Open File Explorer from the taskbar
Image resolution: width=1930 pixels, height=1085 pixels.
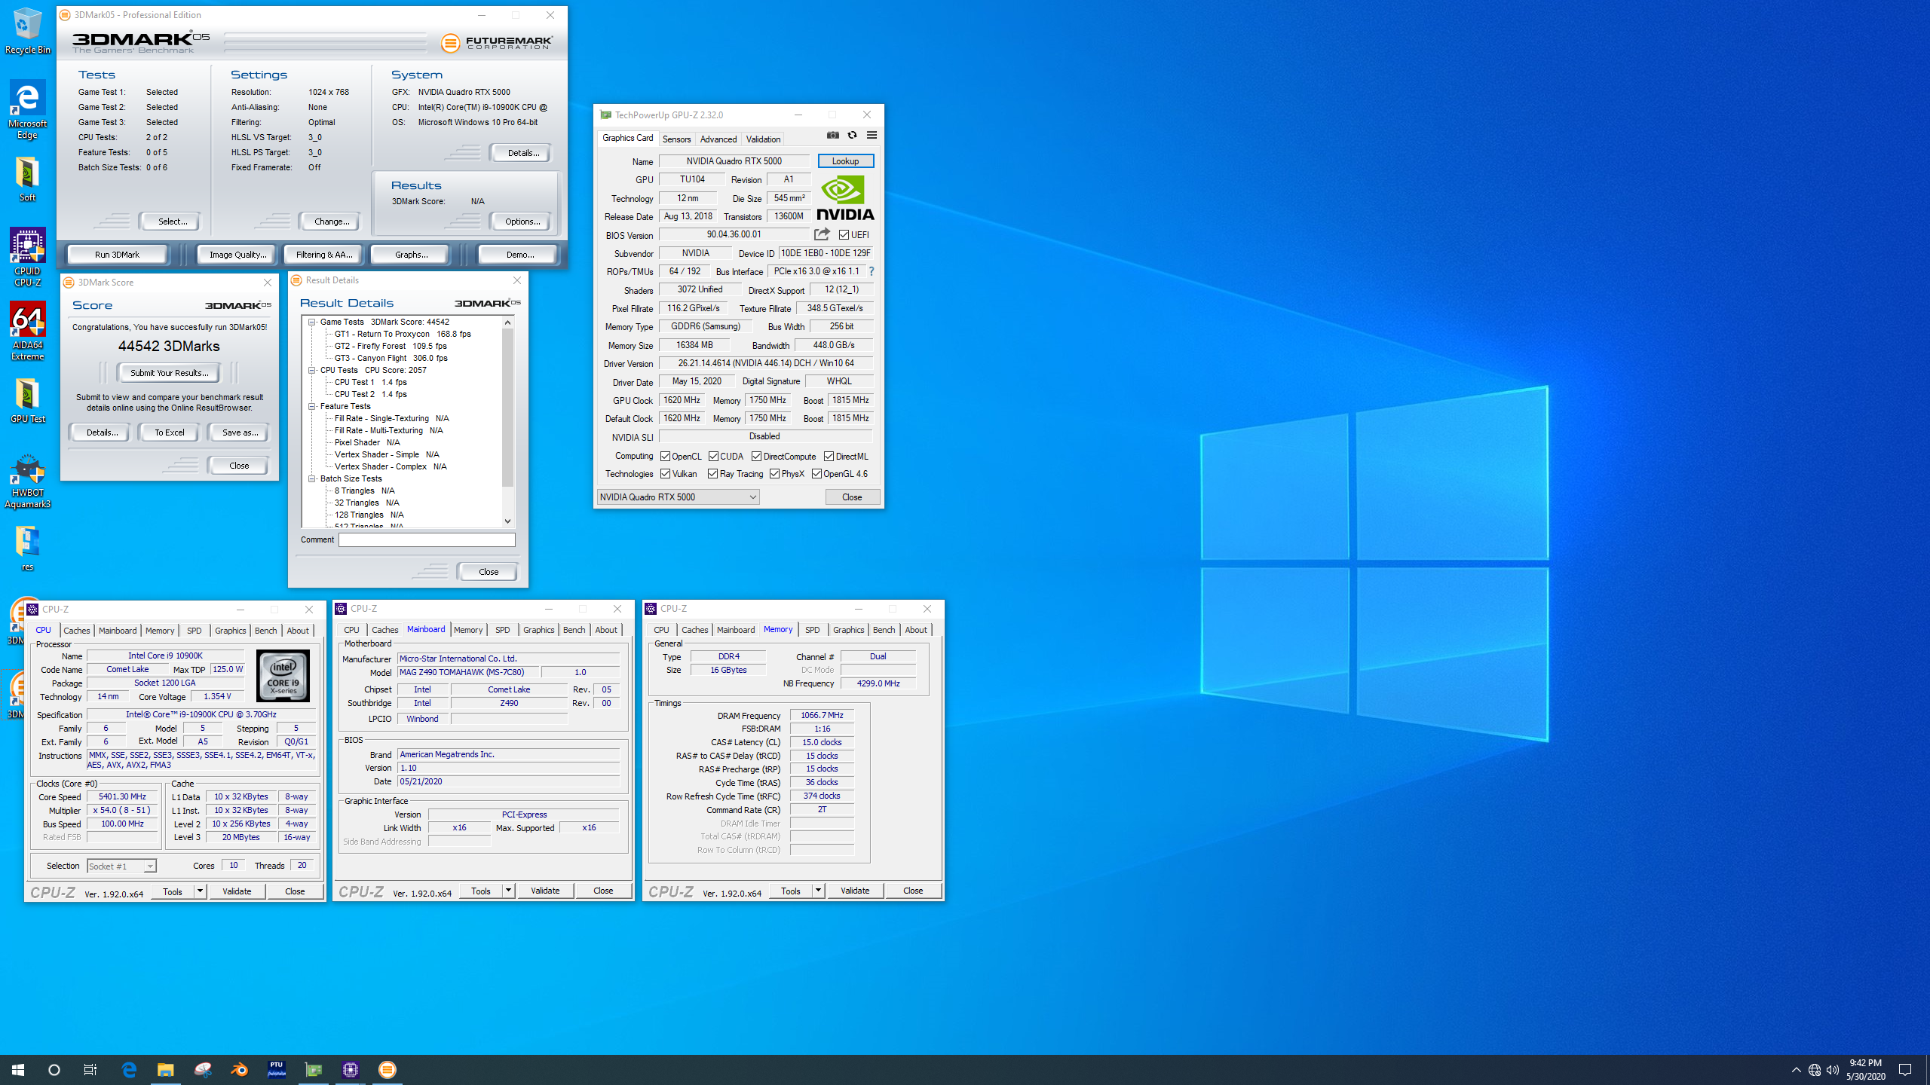click(x=166, y=1069)
